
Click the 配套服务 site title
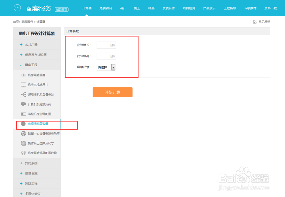click(x=39, y=8)
